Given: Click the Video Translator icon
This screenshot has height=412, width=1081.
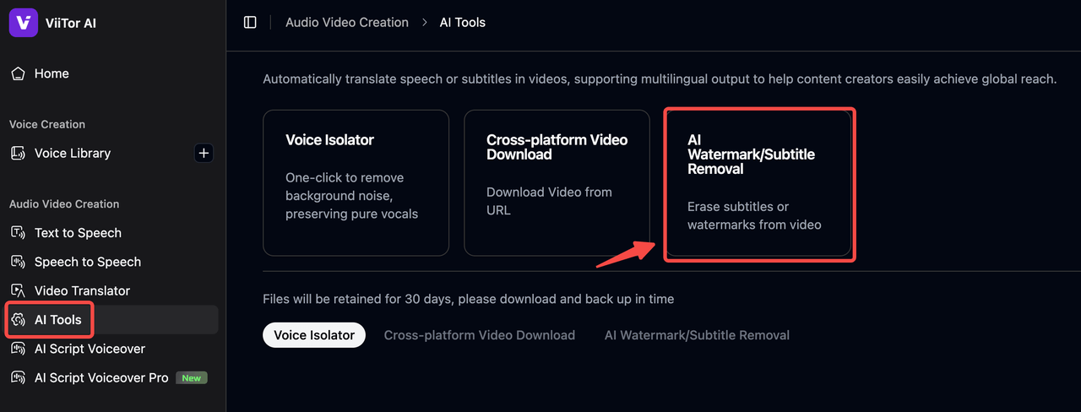Looking at the screenshot, I should click(18, 290).
